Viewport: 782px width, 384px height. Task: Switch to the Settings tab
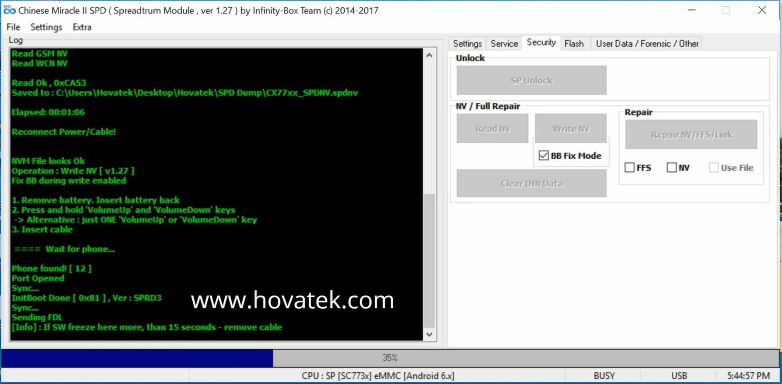pos(467,44)
